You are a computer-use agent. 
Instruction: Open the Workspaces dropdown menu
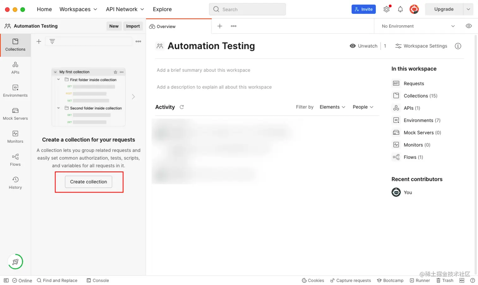pyautogui.click(x=78, y=9)
